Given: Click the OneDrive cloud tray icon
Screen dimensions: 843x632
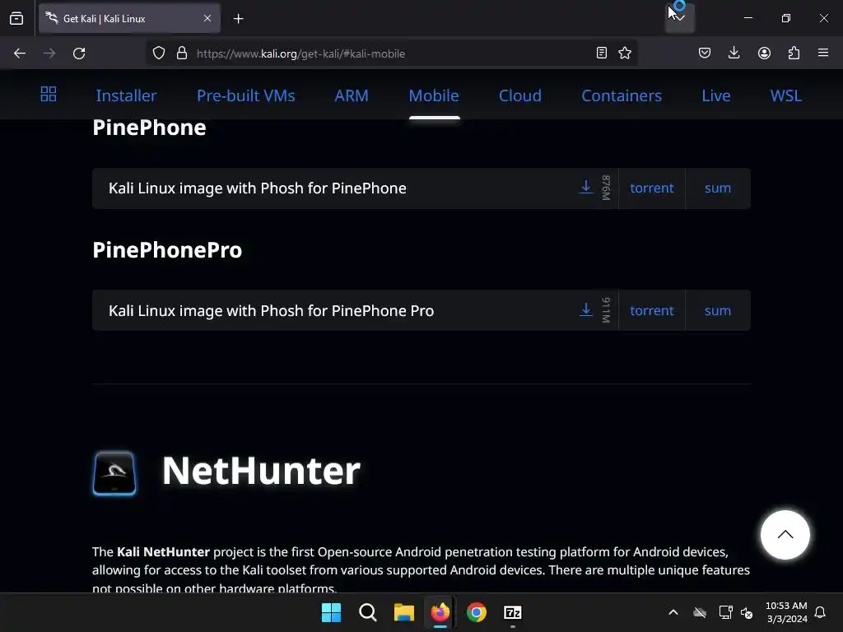Looking at the screenshot, I should point(700,612).
